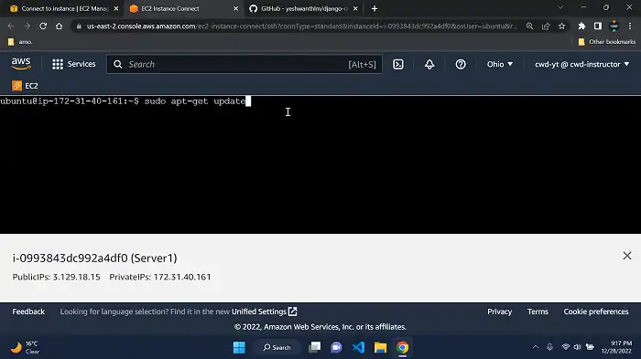The image size is (641, 359).
Task: Select the instance ID i-0993843dc992a4df0 text
Action: 70,258
